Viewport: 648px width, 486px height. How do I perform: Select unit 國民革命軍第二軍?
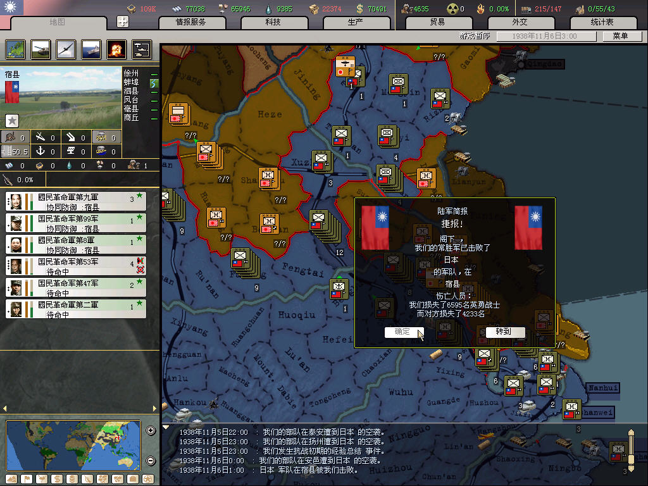[x=76, y=309]
